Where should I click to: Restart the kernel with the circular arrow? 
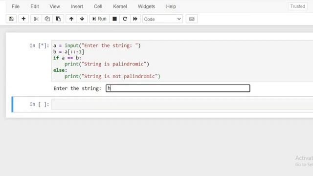tap(125, 19)
